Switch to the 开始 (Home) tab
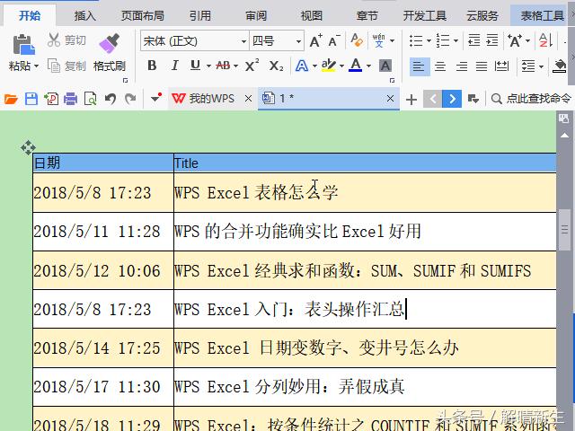575x431 pixels. [x=30, y=16]
